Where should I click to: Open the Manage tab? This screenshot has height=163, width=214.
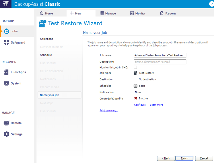pos(108,13)
